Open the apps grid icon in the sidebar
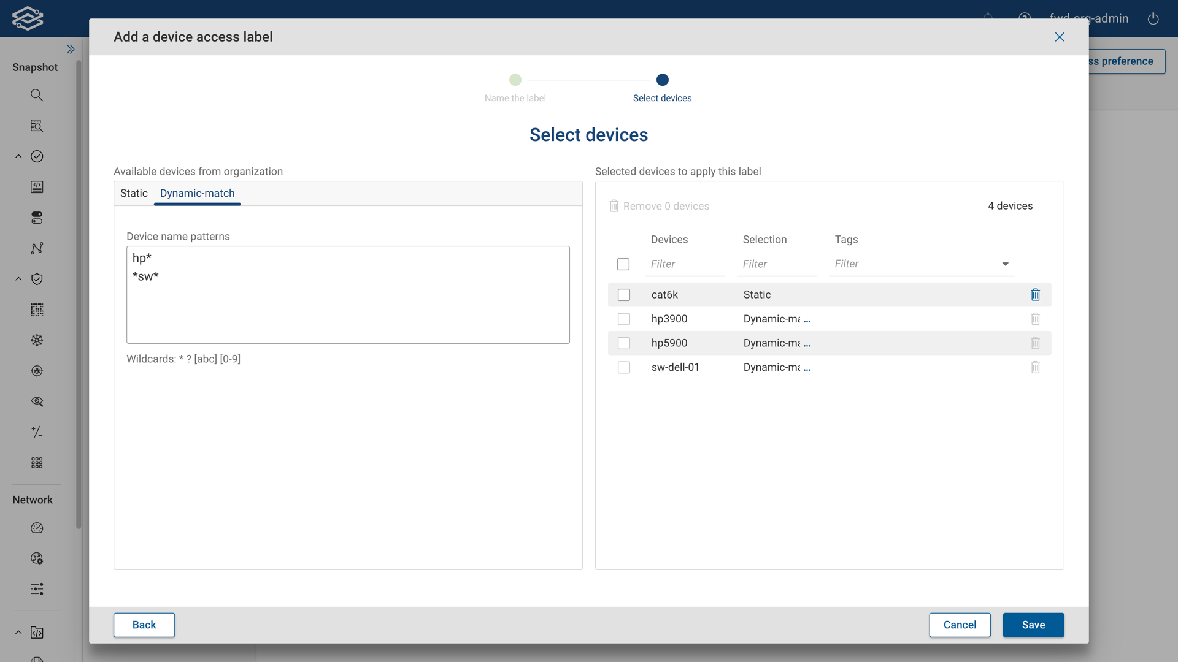 click(x=37, y=463)
